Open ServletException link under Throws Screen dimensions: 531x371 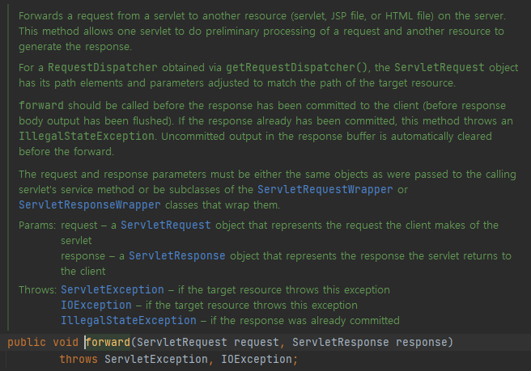[112, 290]
